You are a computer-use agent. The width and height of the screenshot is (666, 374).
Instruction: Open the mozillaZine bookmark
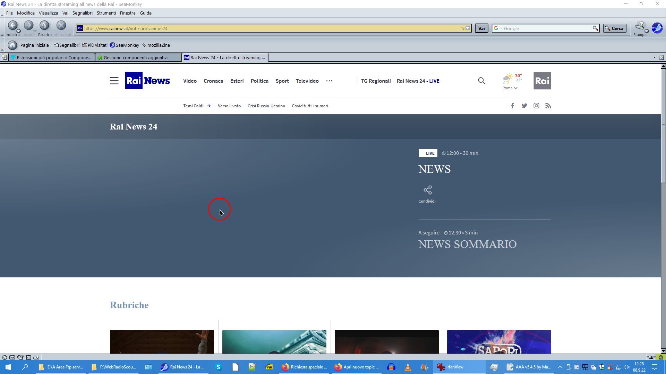point(156,45)
